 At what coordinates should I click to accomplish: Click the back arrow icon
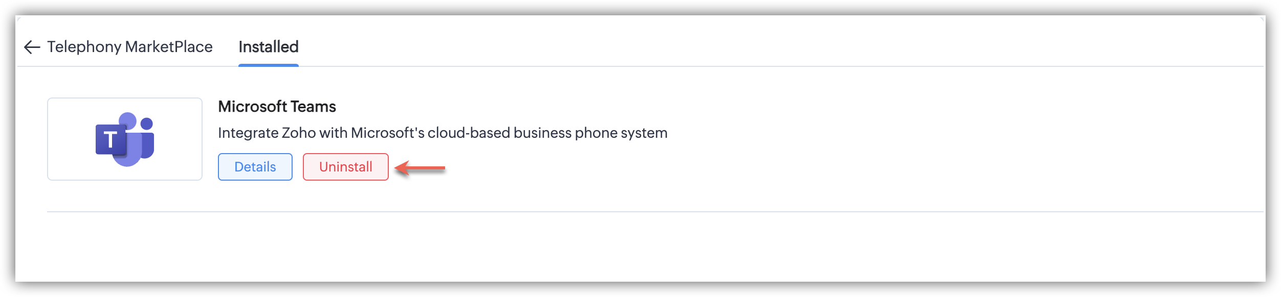(x=32, y=47)
